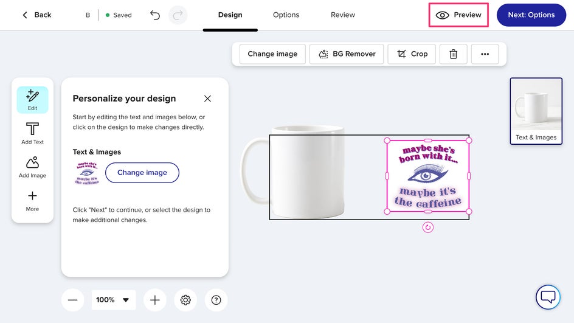This screenshot has width=574, height=323.
Task: Click the design thumbnail in Text & Images
Action: click(x=87, y=173)
